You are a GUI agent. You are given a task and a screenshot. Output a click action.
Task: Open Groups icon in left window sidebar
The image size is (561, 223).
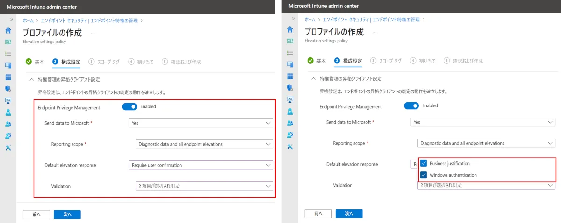click(x=8, y=124)
